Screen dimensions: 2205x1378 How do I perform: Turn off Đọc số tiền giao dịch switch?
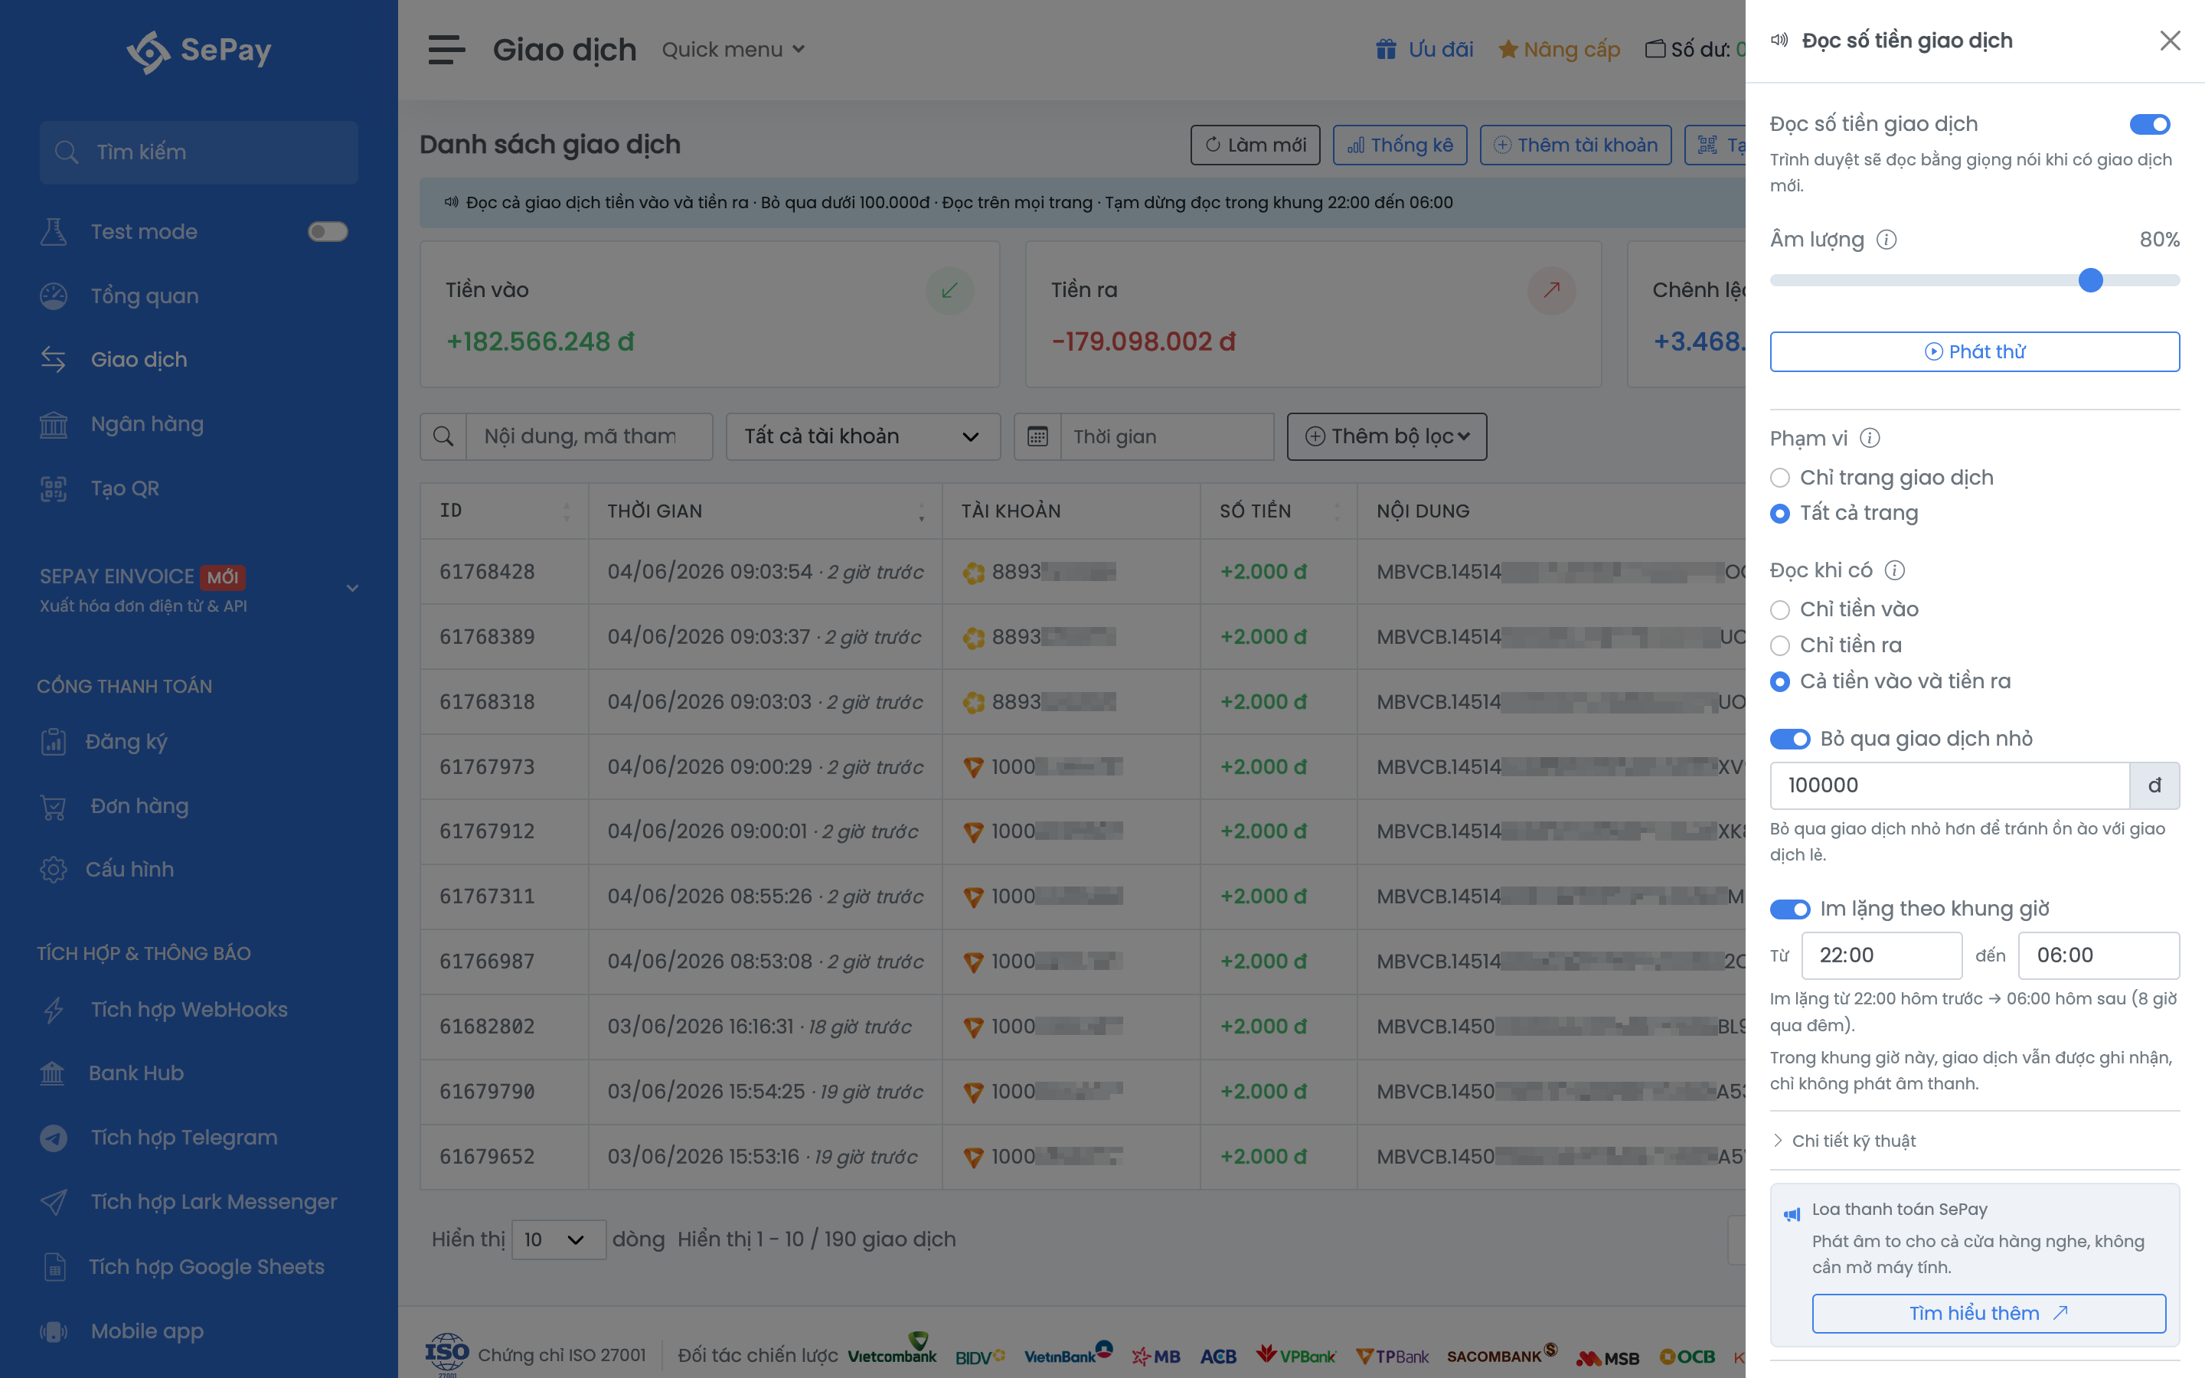pos(2149,124)
